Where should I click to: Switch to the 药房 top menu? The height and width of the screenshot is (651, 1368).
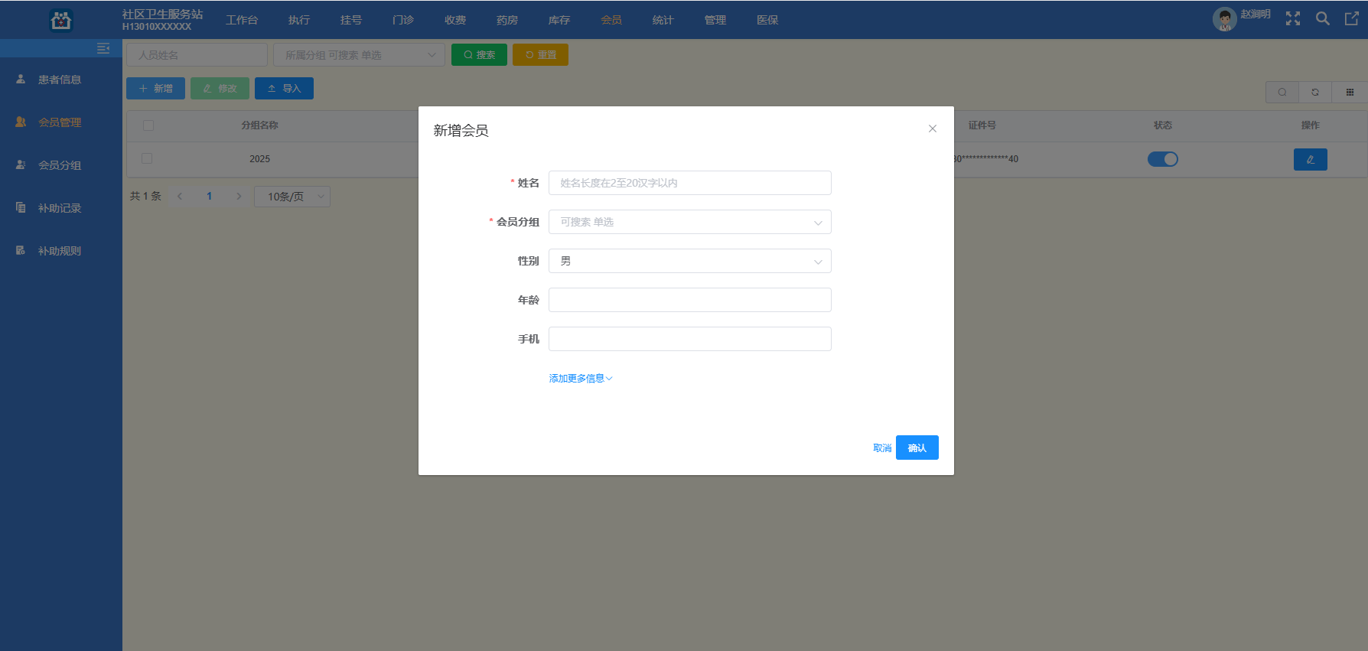[x=507, y=20]
